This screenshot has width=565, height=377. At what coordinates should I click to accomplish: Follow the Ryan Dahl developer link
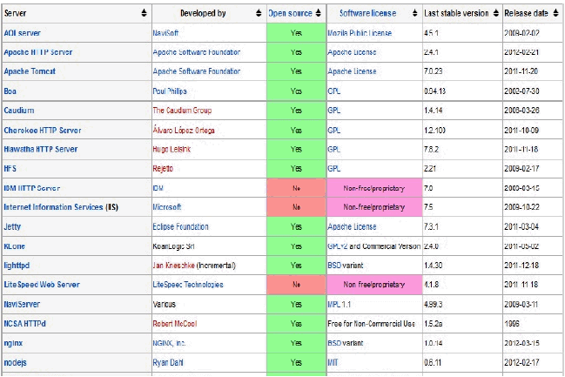tap(168, 363)
